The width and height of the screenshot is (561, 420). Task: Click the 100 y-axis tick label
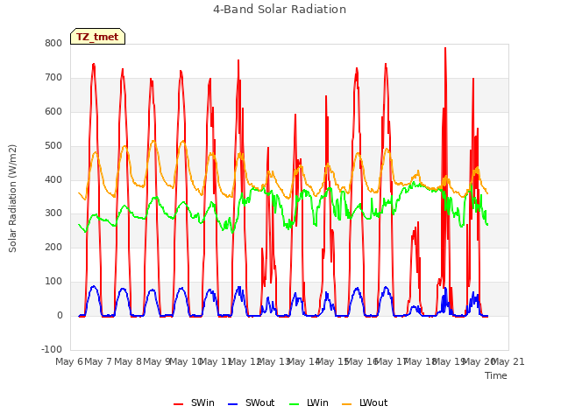pos(53,282)
